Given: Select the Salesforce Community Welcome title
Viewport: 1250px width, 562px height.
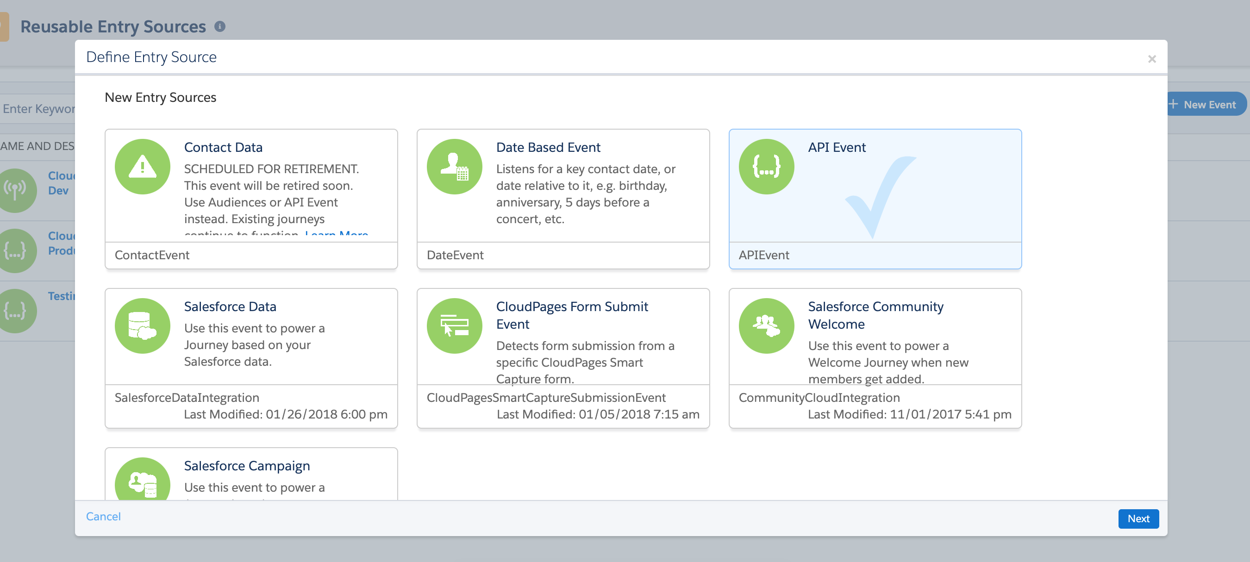Looking at the screenshot, I should coord(875,315).
